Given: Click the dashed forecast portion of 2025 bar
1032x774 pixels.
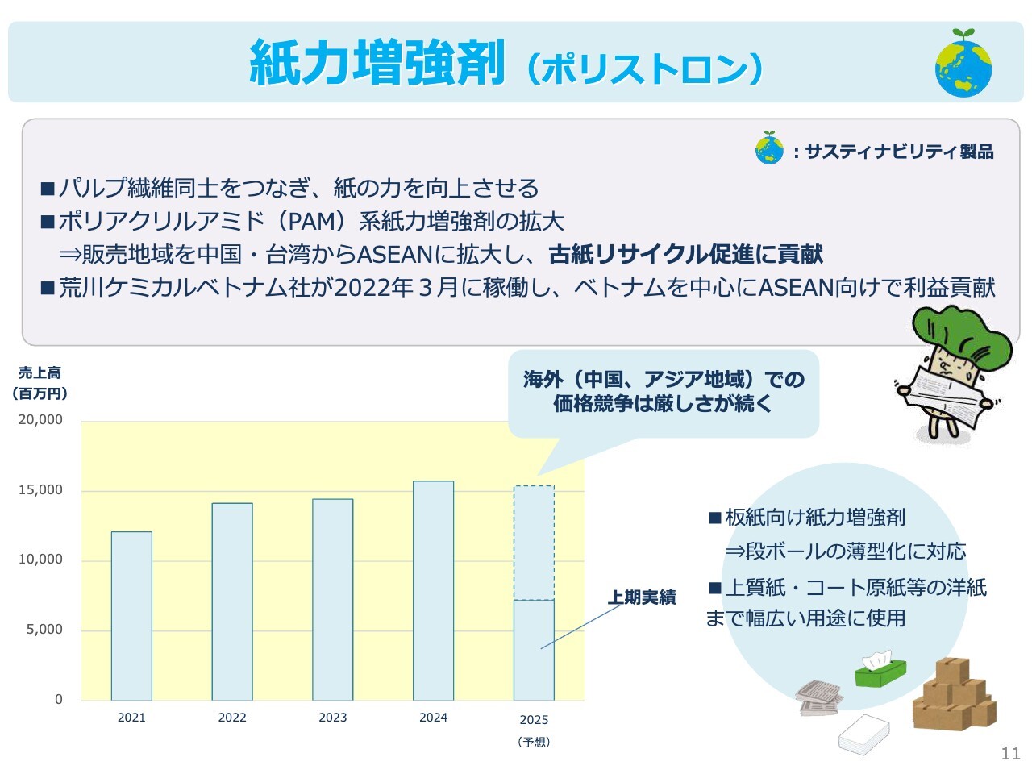Looking at the screenshot, I should [x=534, y=542].
